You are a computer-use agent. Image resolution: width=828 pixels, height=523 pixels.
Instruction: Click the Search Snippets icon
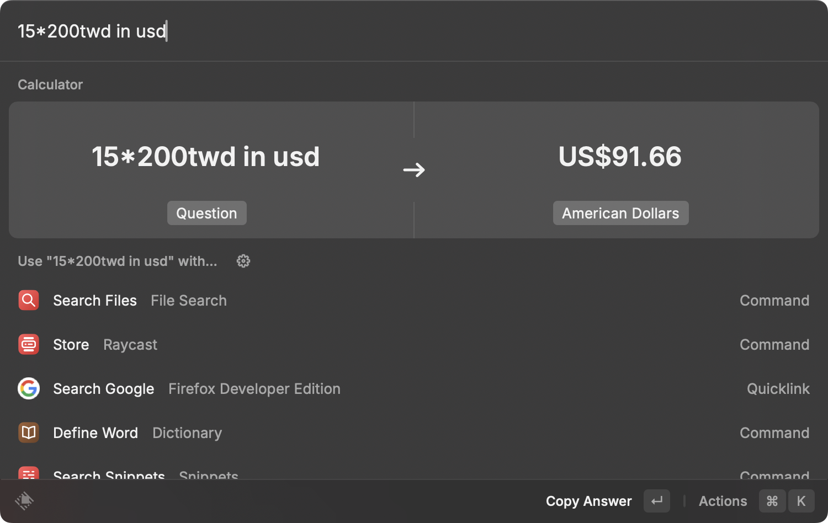pos(29,473)
